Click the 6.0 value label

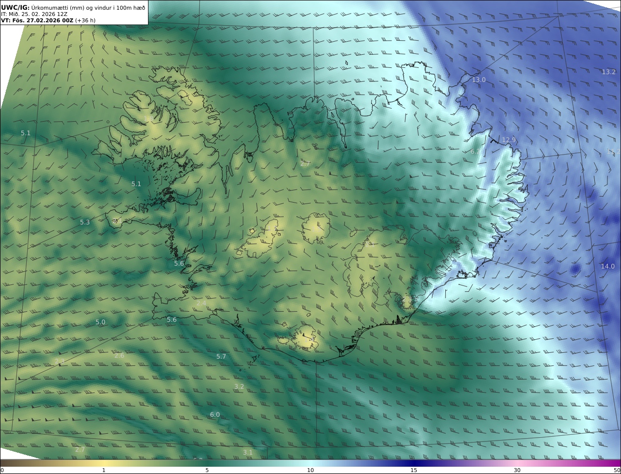point(215,414)
